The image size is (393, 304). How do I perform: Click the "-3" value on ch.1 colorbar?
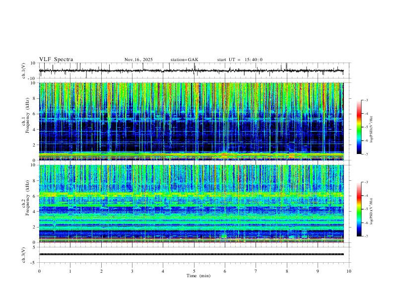tap(366, 100)
